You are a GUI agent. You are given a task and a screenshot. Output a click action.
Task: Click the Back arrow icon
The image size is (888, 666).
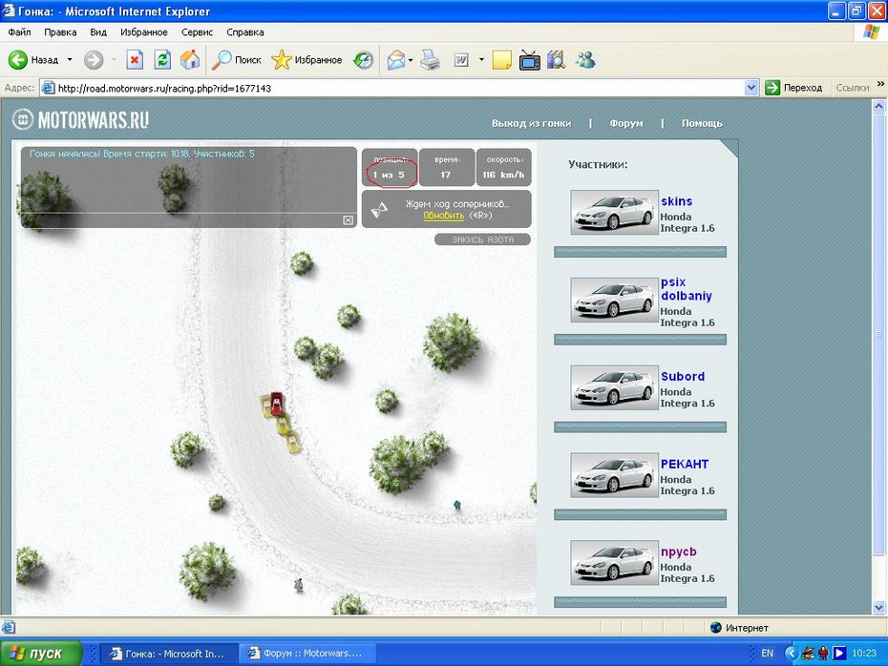pyautogui.click(x=17, y=59)
